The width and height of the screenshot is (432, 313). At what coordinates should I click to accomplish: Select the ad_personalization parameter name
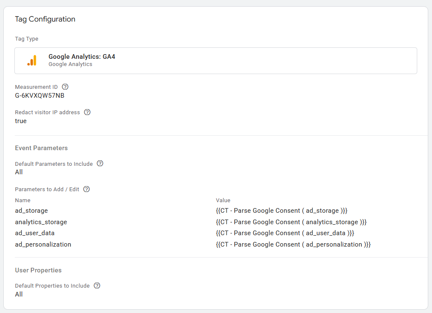(x=43, y=244)
